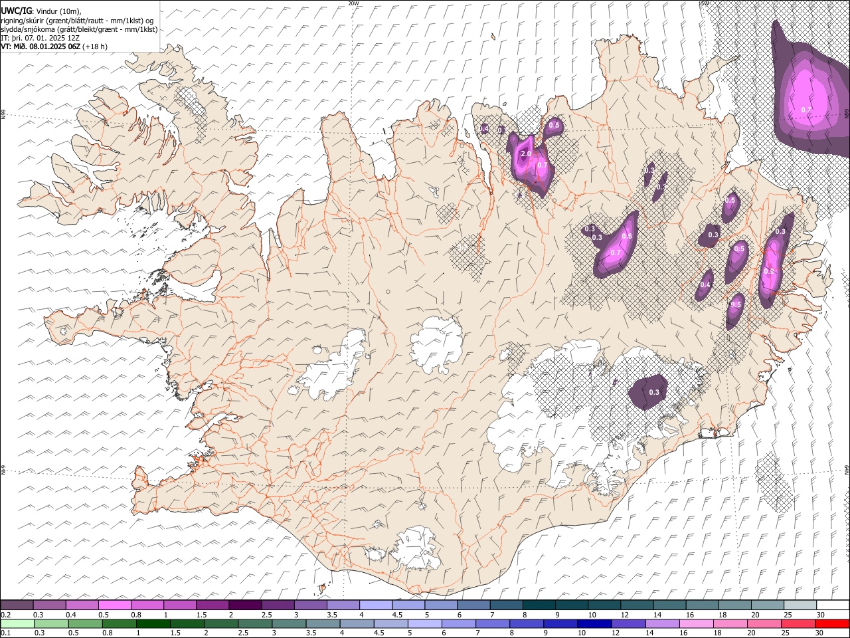Pick the deep blue lower swatch labeled 10

point(594,623)
